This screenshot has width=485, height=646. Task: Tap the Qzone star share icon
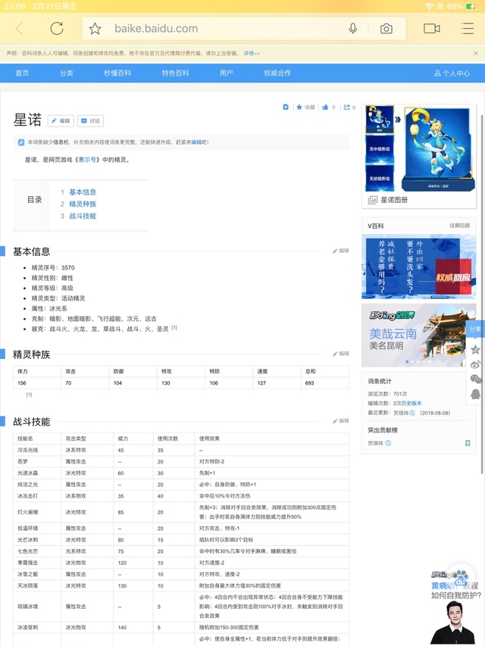point(475,350)
